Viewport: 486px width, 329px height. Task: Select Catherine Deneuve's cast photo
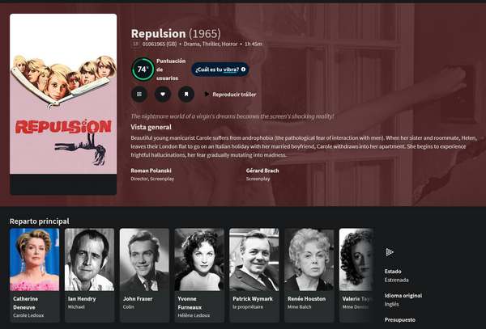click(34, 259)
